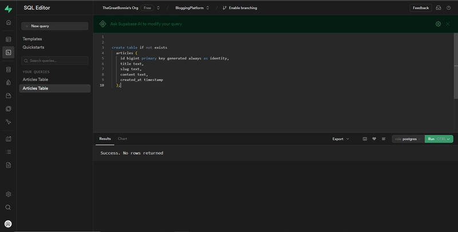
Task: Click the sidebar search magnifier icon
Action: click(x=8, y=207)
